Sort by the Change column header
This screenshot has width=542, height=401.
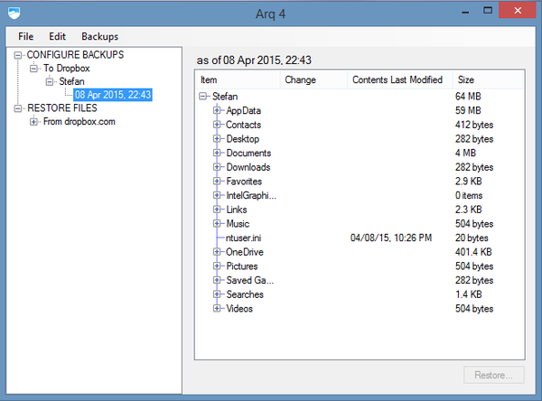click(313, 79)
